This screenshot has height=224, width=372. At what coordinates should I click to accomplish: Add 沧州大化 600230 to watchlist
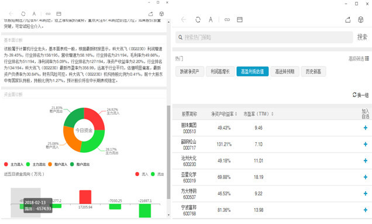pyautogui.click(x=366, y=161)
